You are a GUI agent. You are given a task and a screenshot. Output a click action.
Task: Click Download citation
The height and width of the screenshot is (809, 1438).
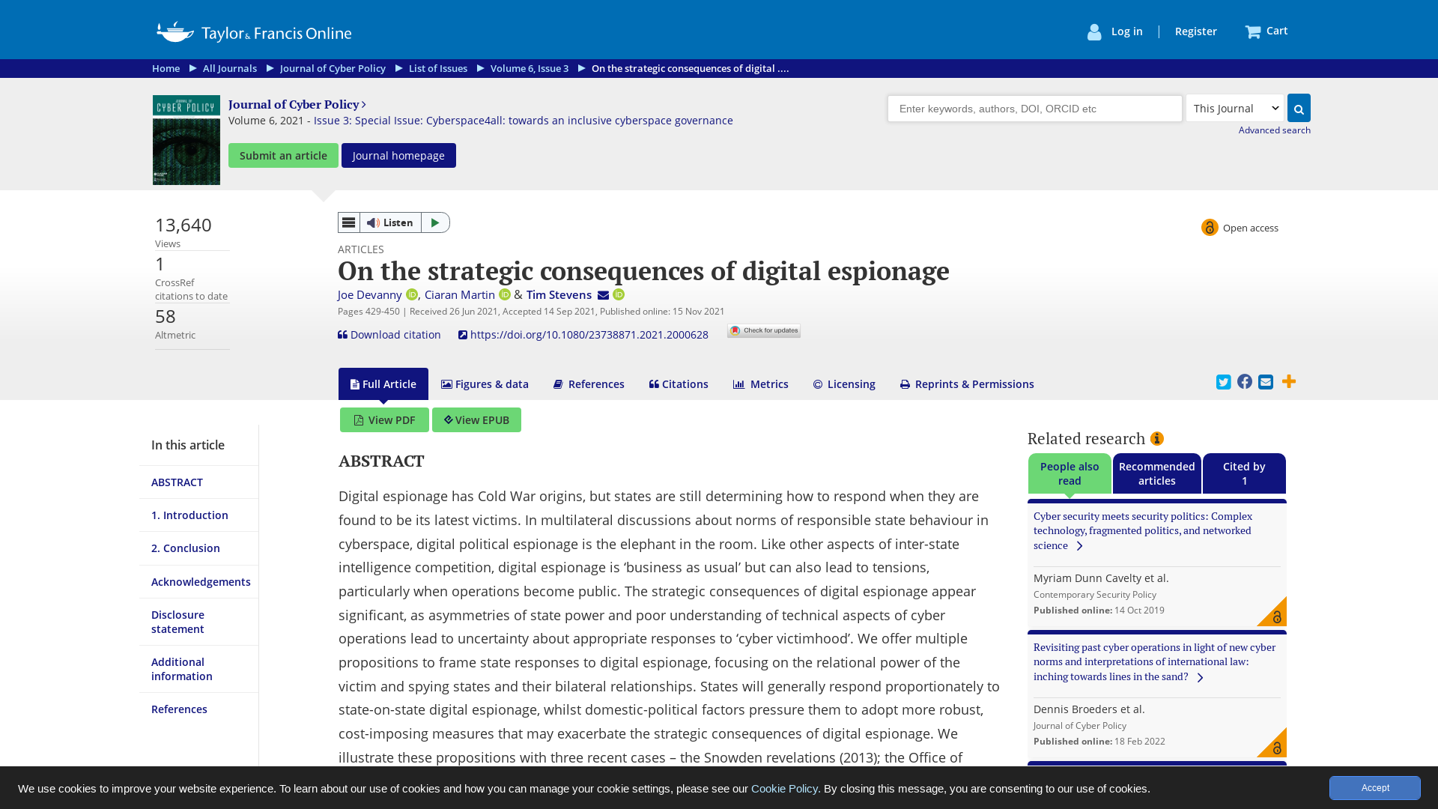click(389, 335)
